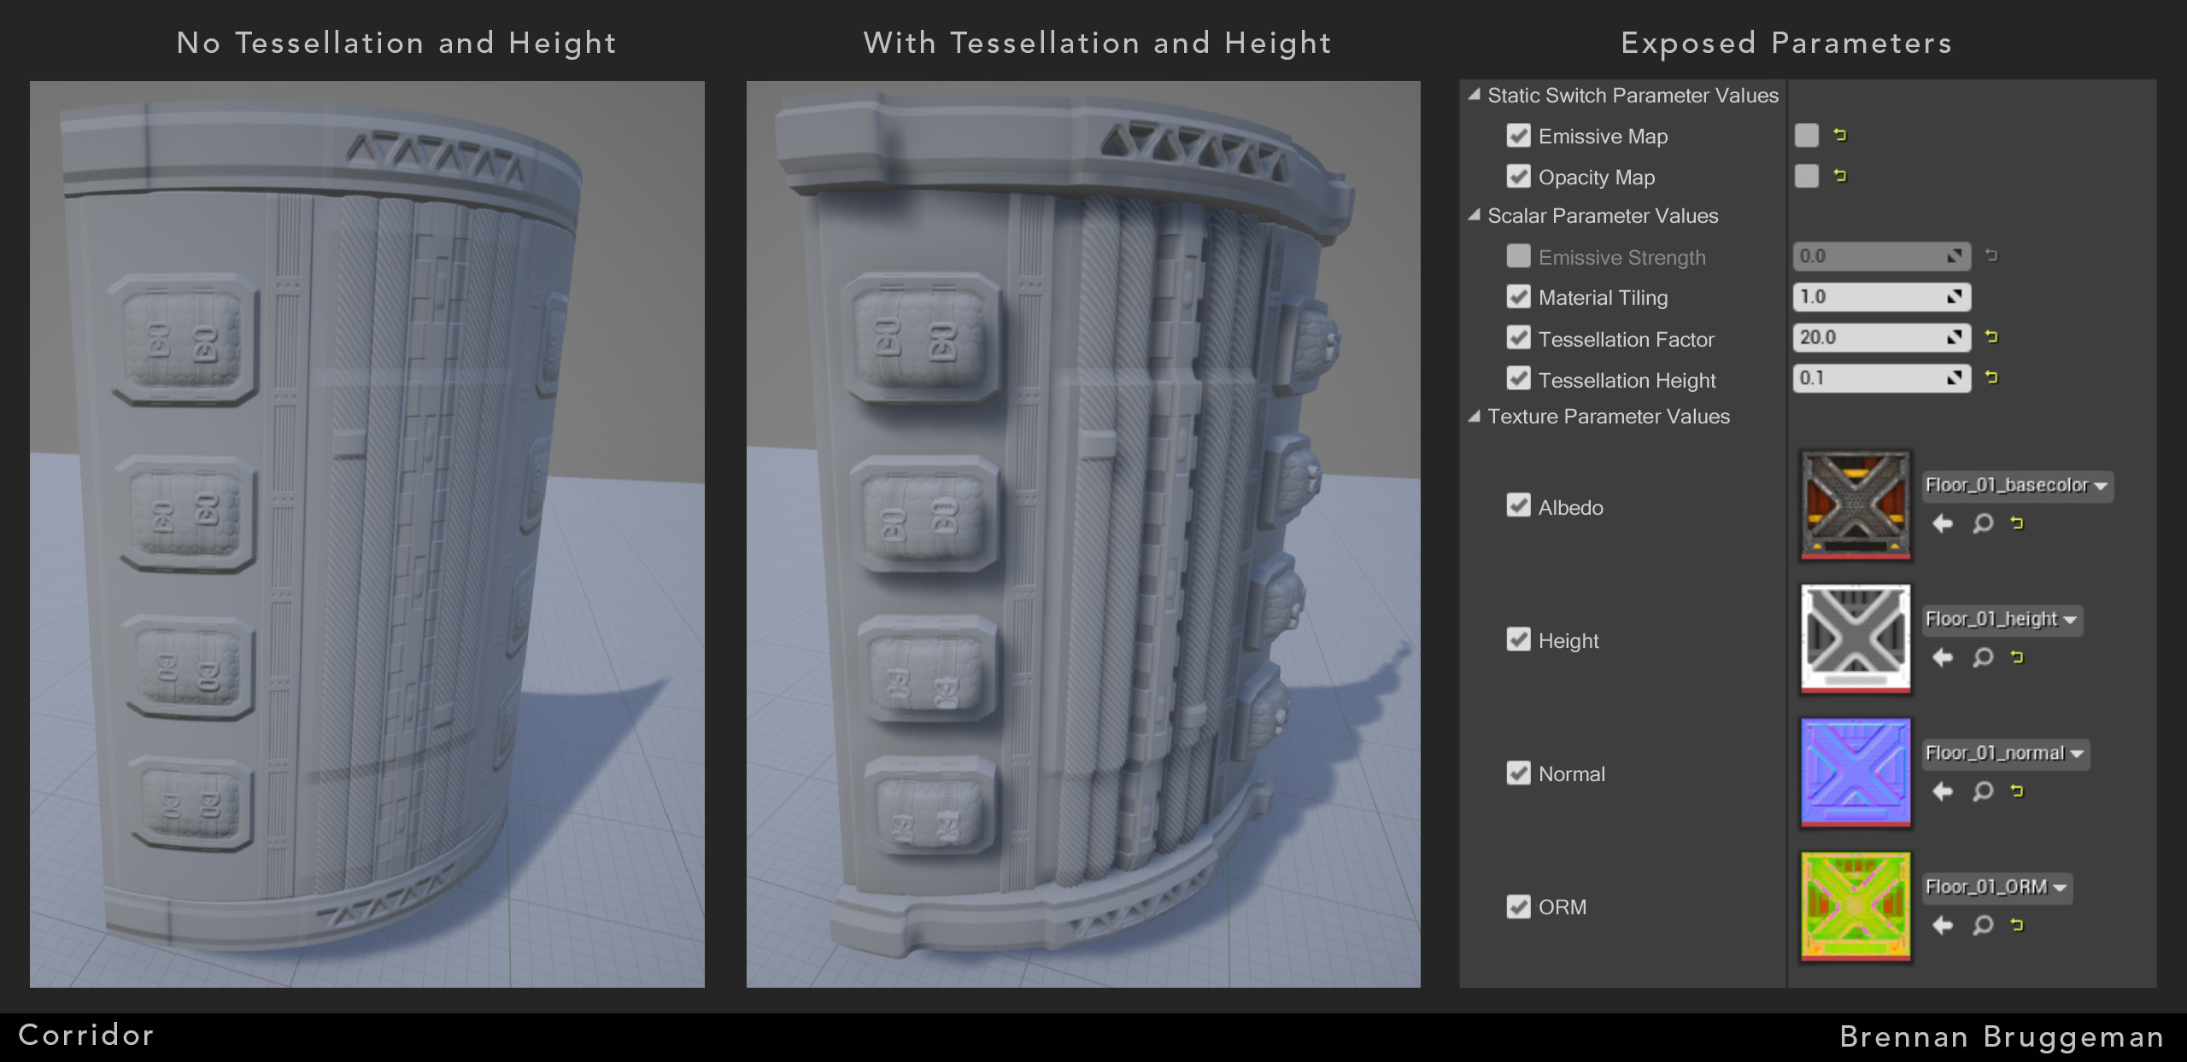Toggle Tessellation Factor override checkbox

[1518, 337]
